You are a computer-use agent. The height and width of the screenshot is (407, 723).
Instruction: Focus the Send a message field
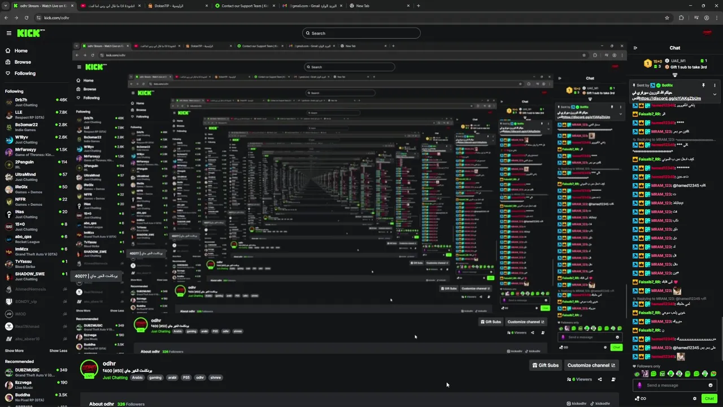pyautogui.click(x=675, y=386)
